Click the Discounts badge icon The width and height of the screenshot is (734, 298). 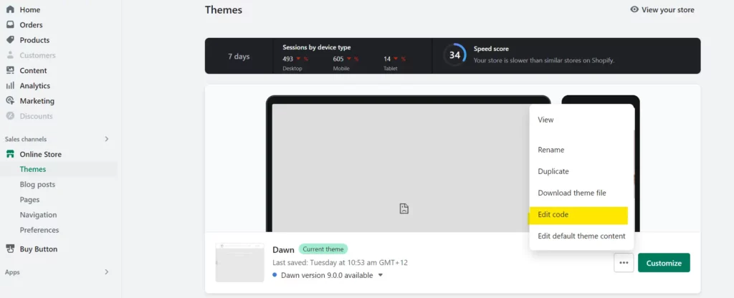[x=10, y=116]
